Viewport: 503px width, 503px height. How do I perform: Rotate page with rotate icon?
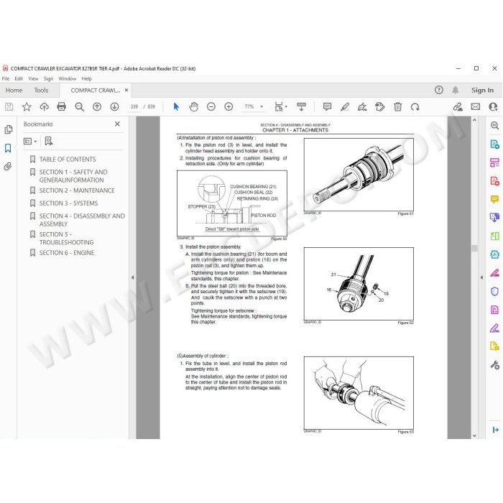pyautogui.click(x=415, y=106)
